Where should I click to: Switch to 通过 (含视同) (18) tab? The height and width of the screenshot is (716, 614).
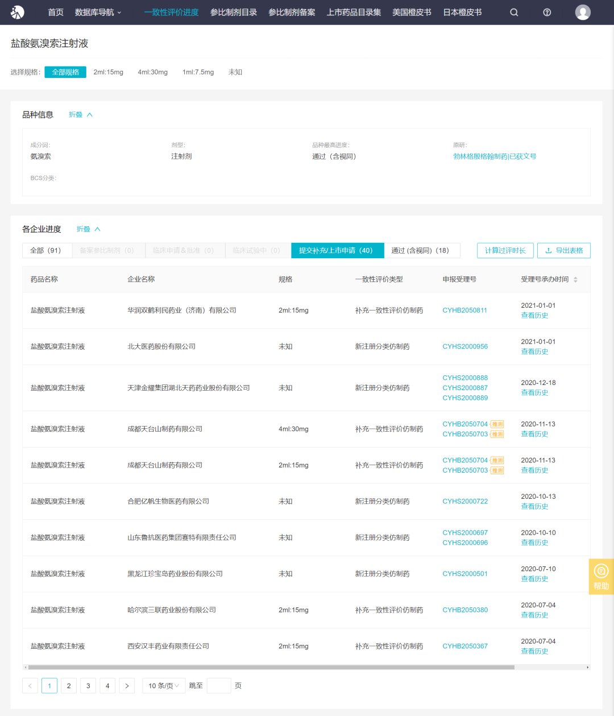(422, 250)
